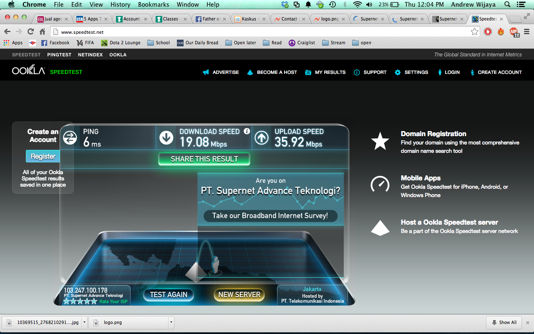
Task: Click the volume icon in menu bar
Action: click(369, 5)
